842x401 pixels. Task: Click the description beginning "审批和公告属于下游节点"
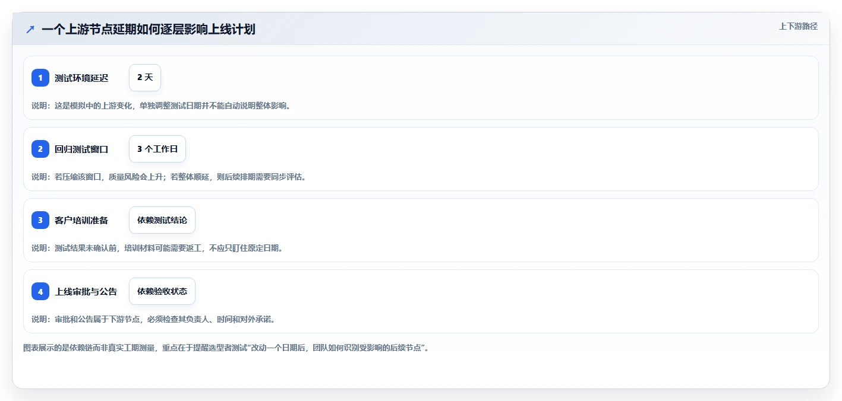[x=153, y=319]
